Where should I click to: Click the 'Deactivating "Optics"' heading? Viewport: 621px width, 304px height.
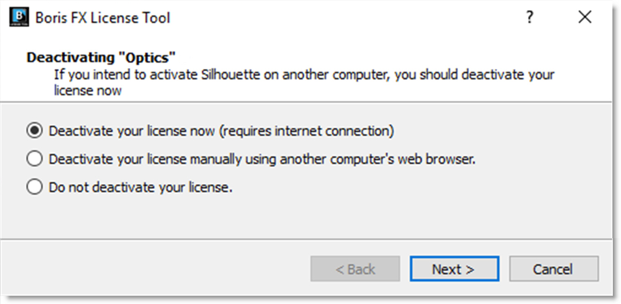pos(101,58)
